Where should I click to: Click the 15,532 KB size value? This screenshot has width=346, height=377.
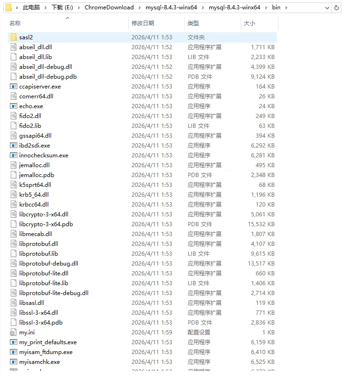coord(261,224)
